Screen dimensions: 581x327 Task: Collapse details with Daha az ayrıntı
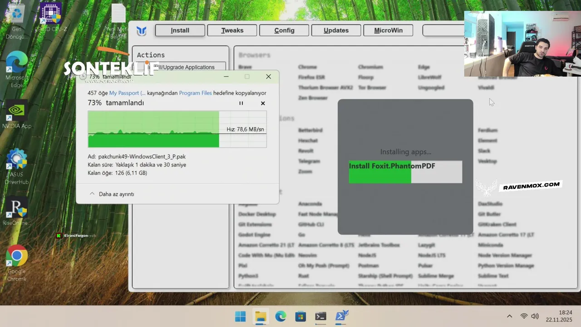click(112, 194)
